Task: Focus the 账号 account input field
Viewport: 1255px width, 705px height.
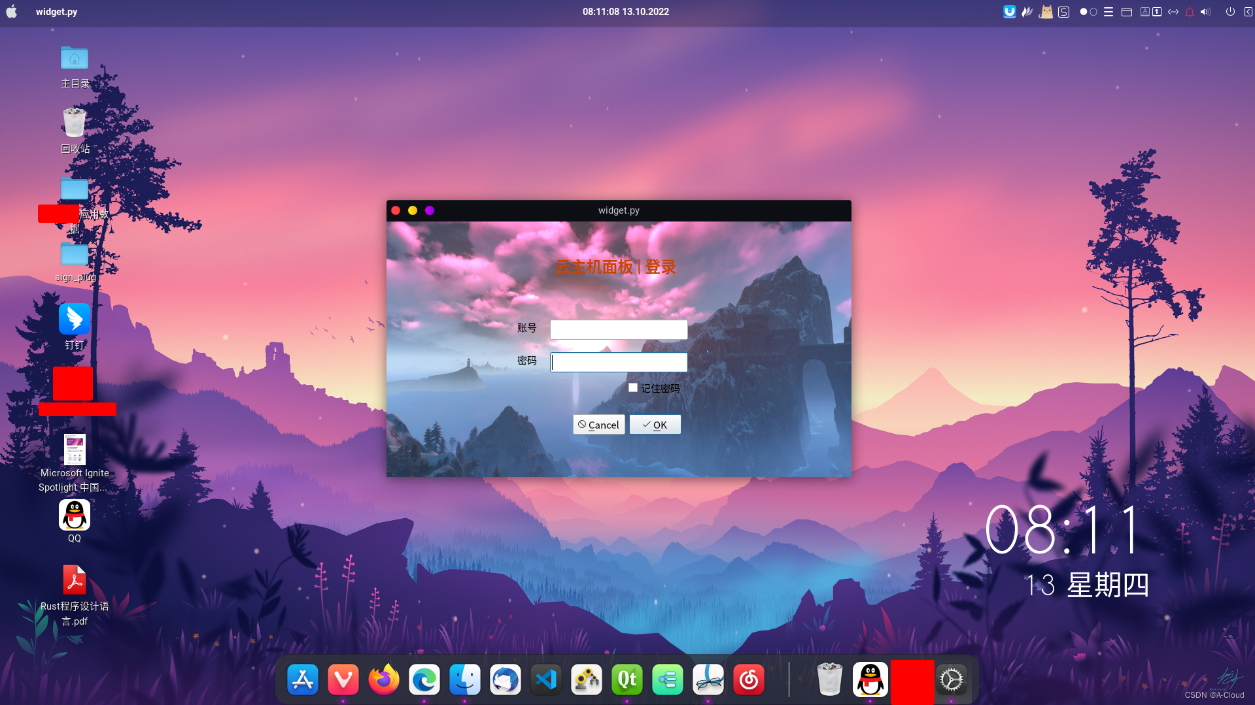Action: pyautogui.click(x=619, y=329)
